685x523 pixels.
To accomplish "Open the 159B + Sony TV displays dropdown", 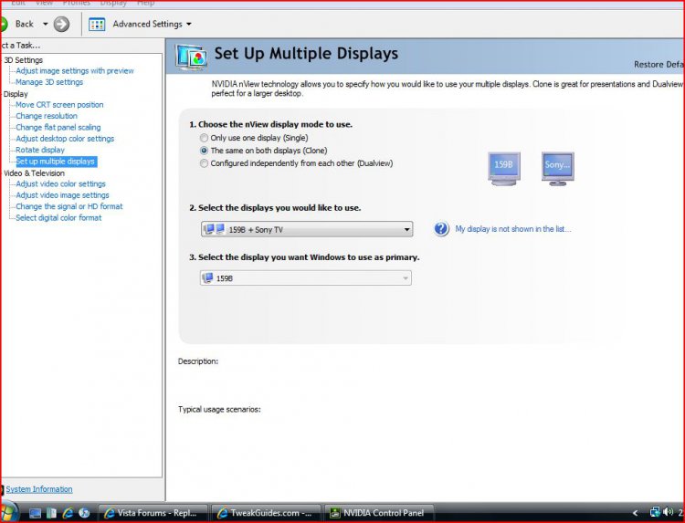I will (x=307, y=229).
